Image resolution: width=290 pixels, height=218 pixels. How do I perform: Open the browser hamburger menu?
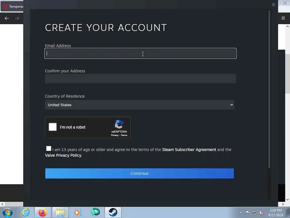tap(283, 18)
